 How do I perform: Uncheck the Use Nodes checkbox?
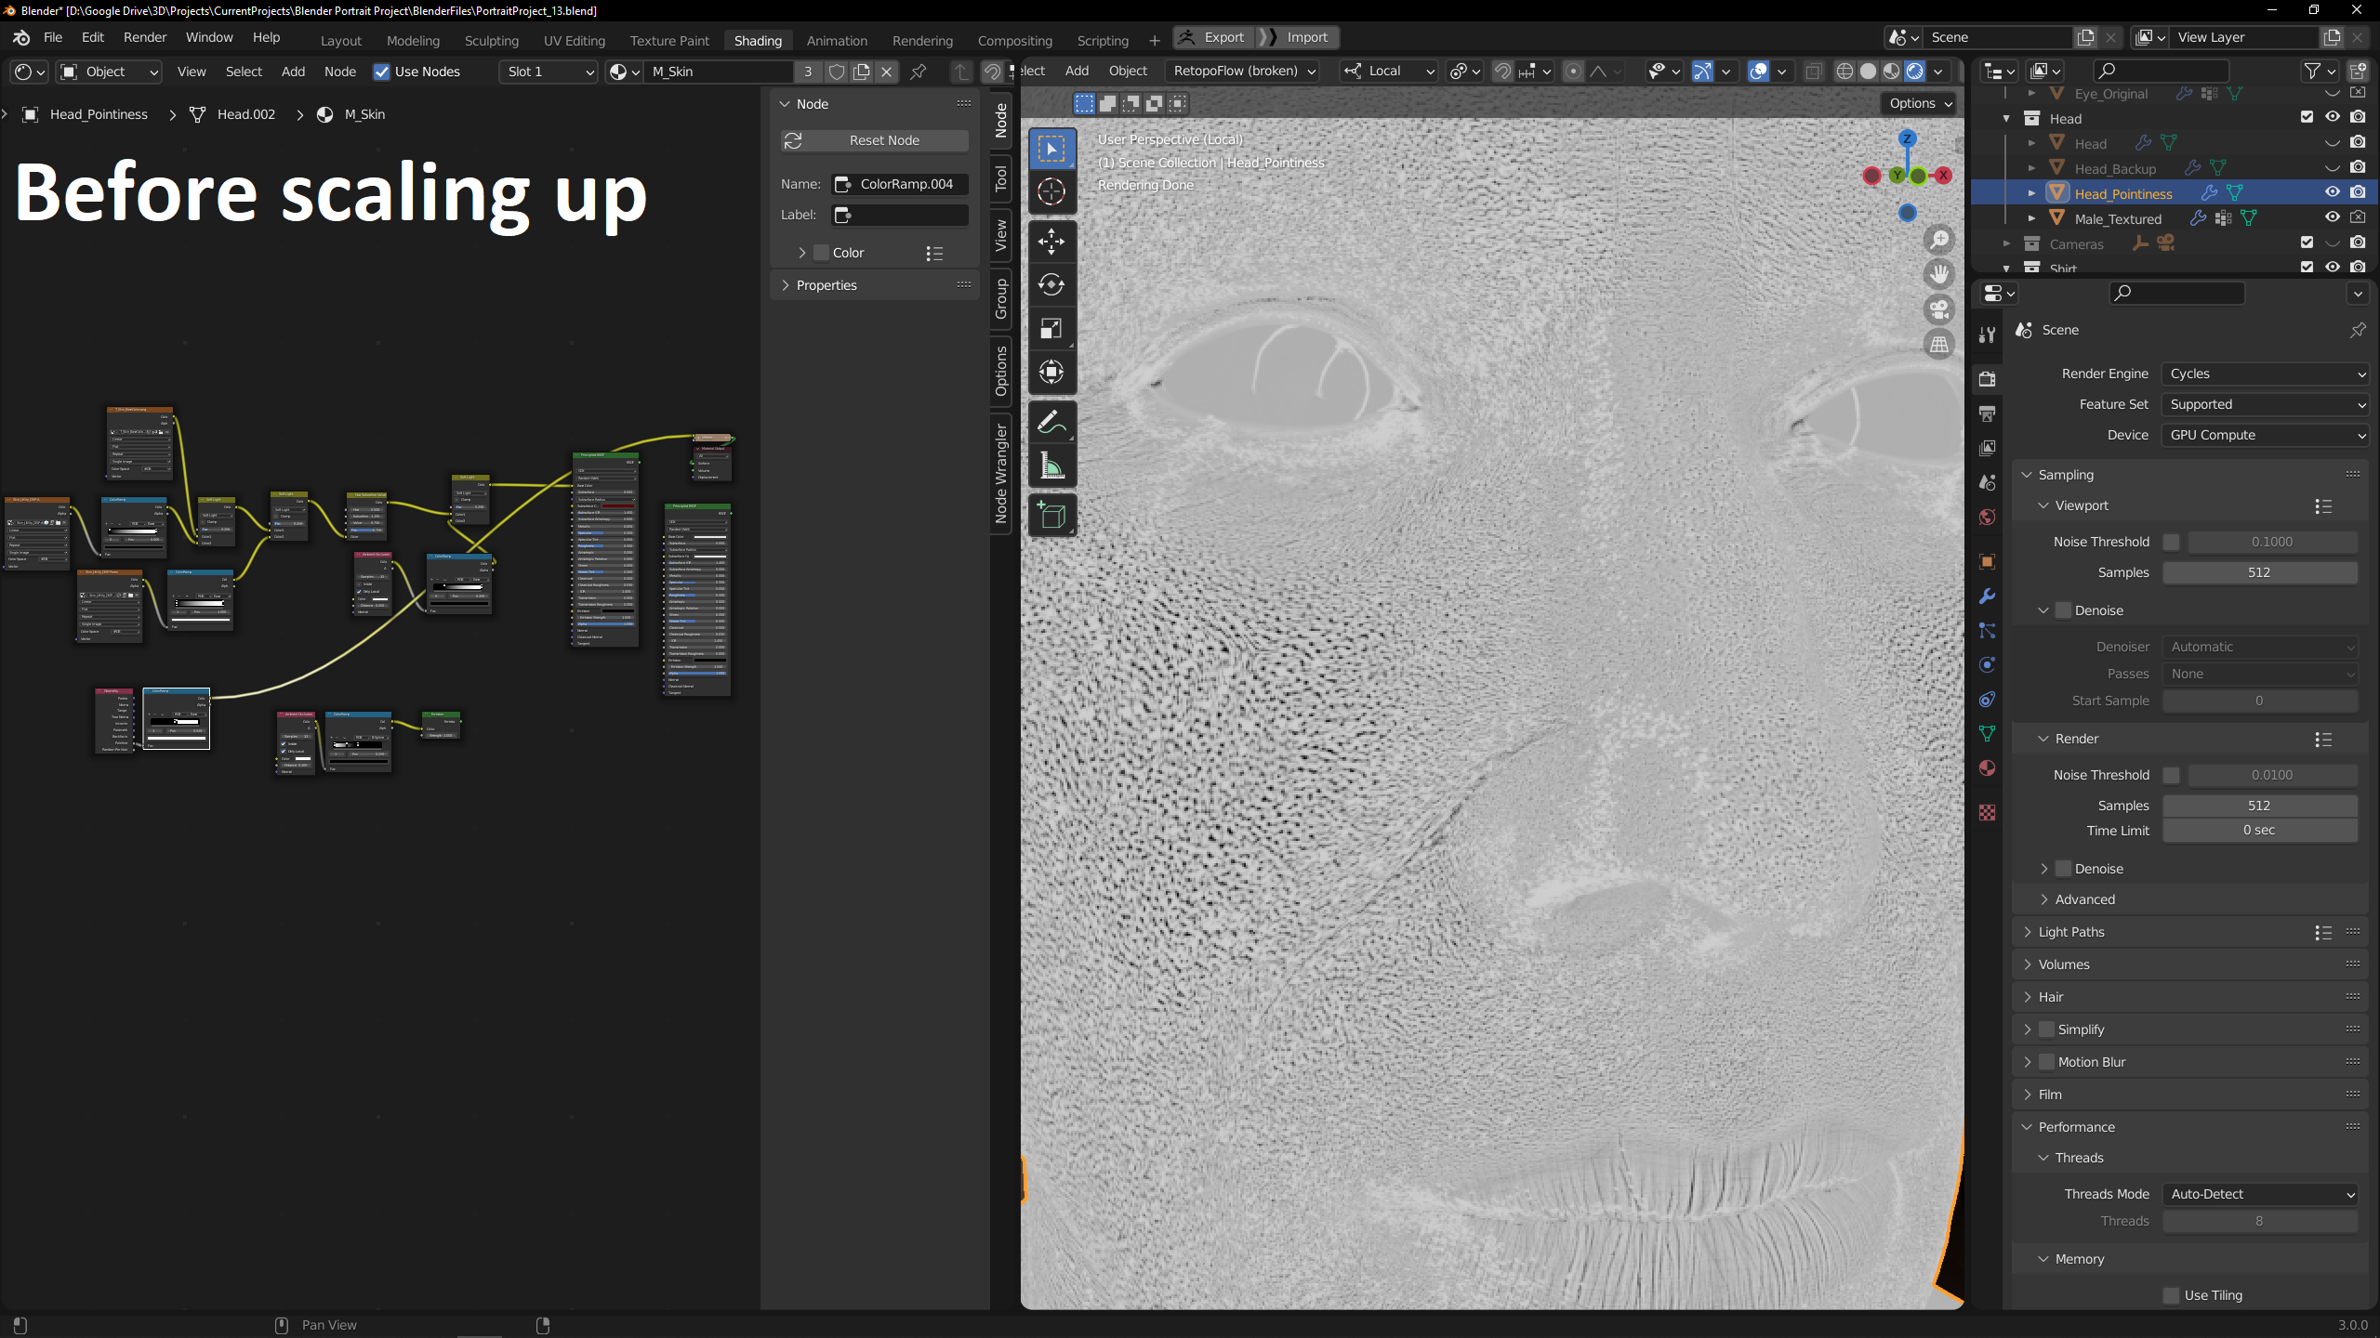(381, 72)
